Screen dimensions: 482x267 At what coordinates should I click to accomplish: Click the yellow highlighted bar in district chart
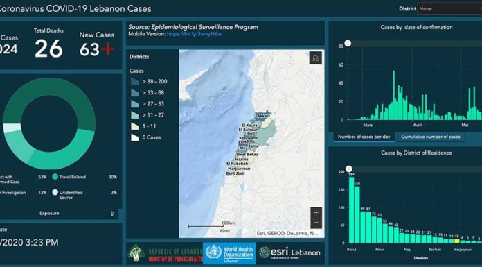tap(457, 241)
